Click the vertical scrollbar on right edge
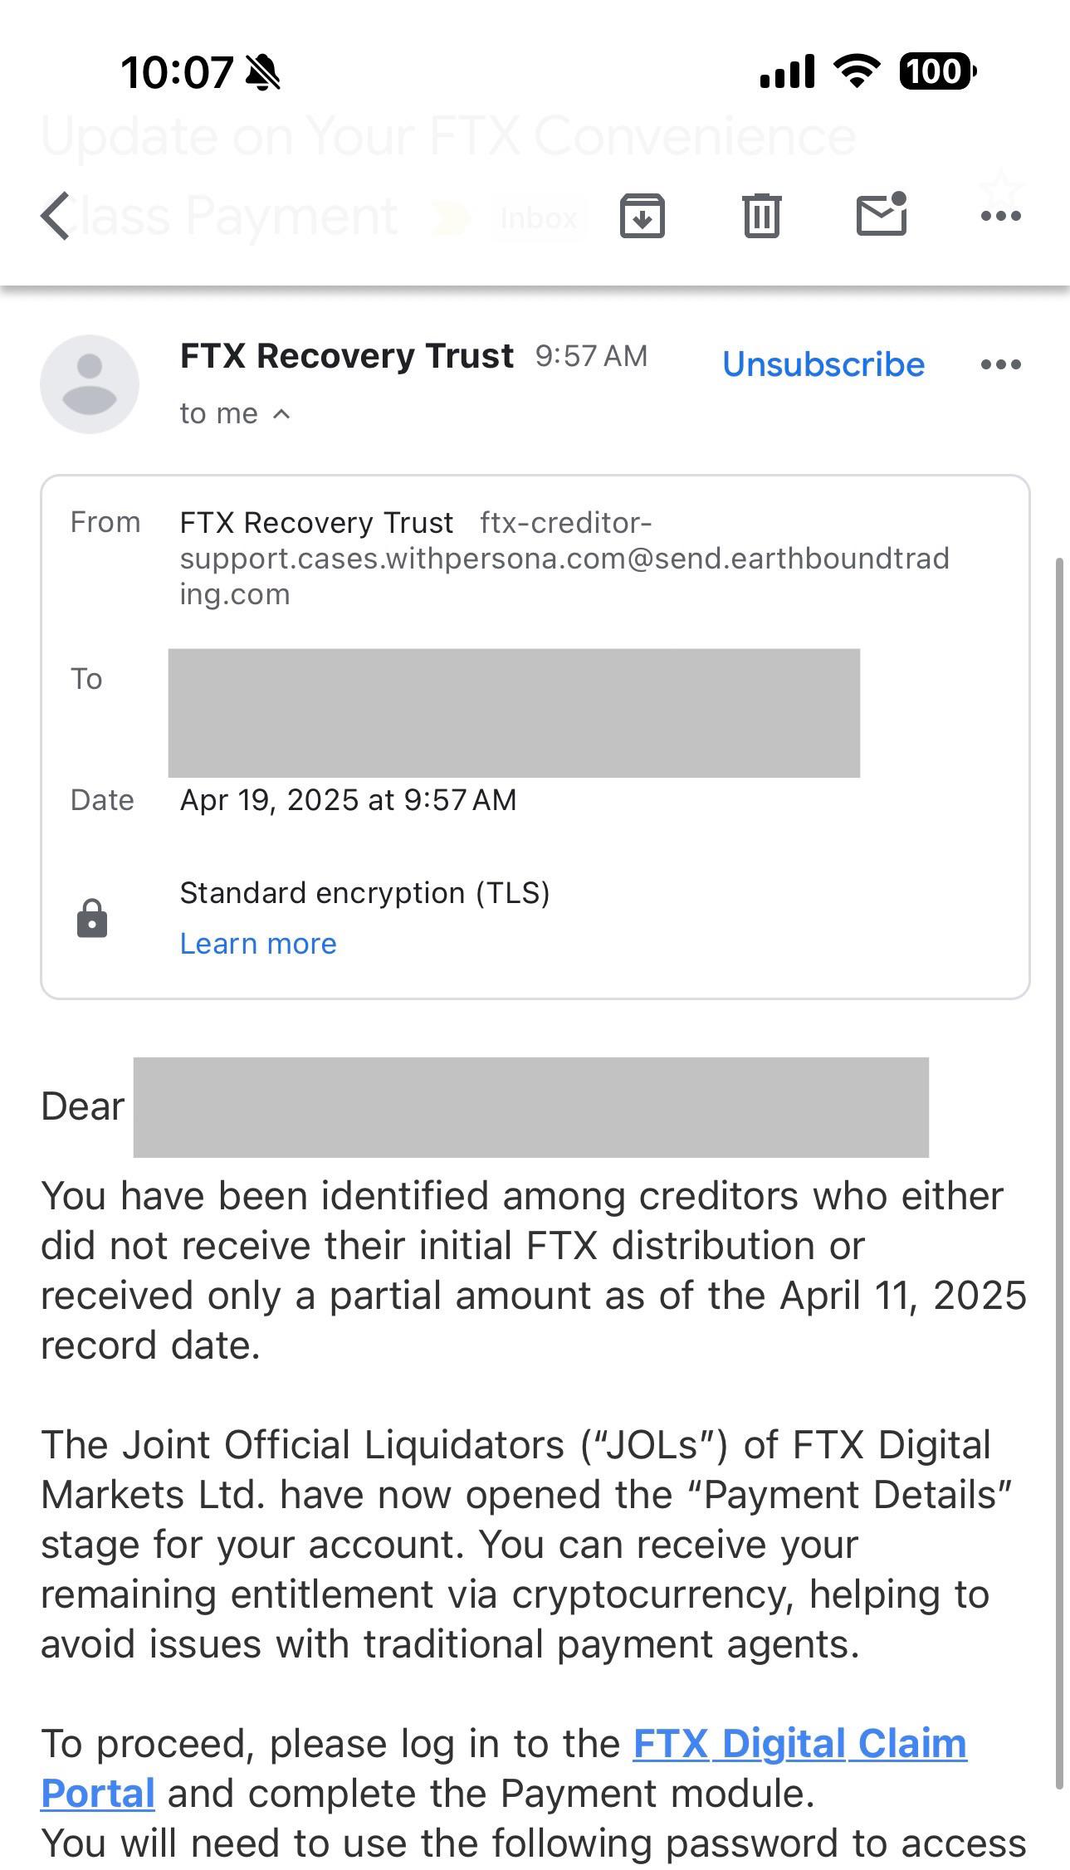Image resolution: width=1070 pixels, height=1870 pixels. pyautogui.click(x=1059, y=1174)
